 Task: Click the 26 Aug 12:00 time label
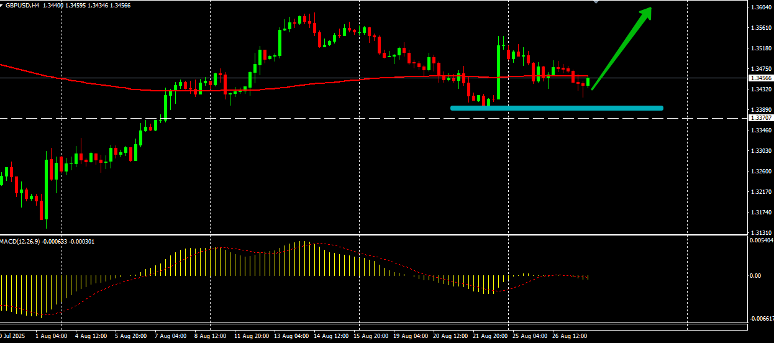pyautogui.click(x=570, y=336)
